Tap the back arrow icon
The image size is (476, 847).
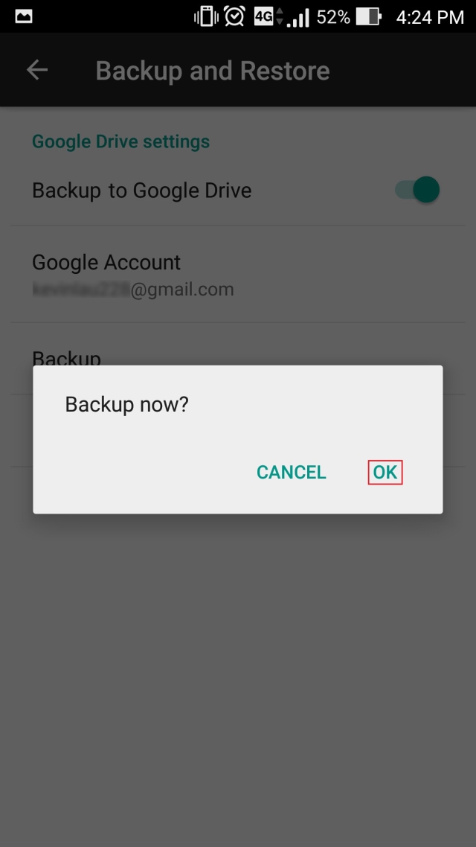pyautogui.click(x=37, y=70)
